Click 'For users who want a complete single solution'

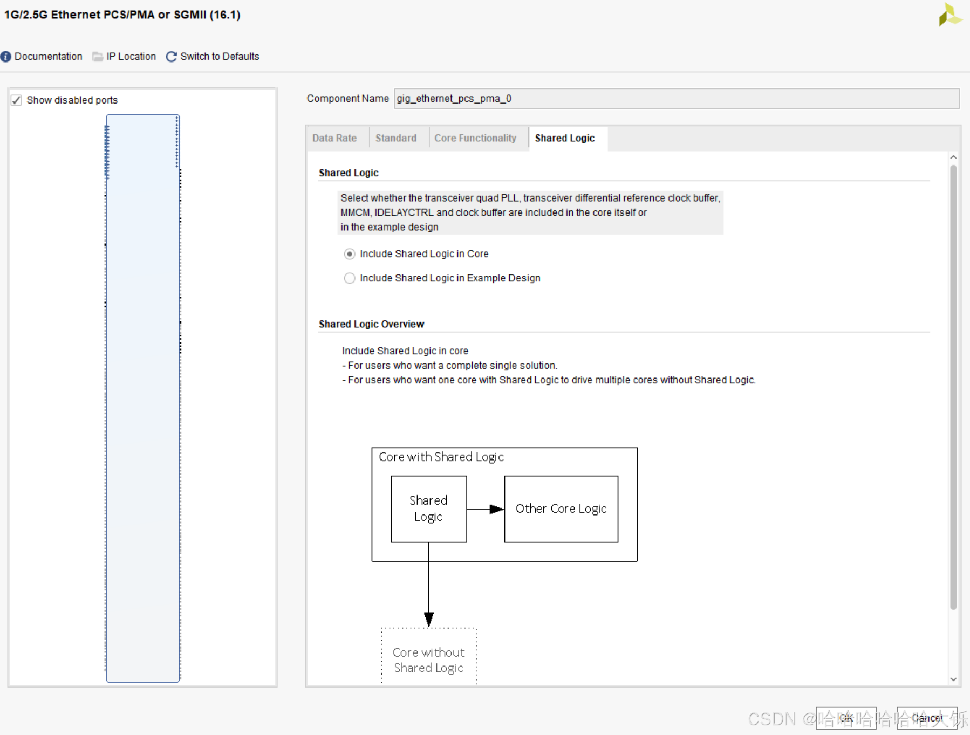click(450, 366)
